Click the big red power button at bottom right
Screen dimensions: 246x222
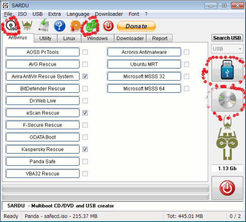[x=227, y=188]
